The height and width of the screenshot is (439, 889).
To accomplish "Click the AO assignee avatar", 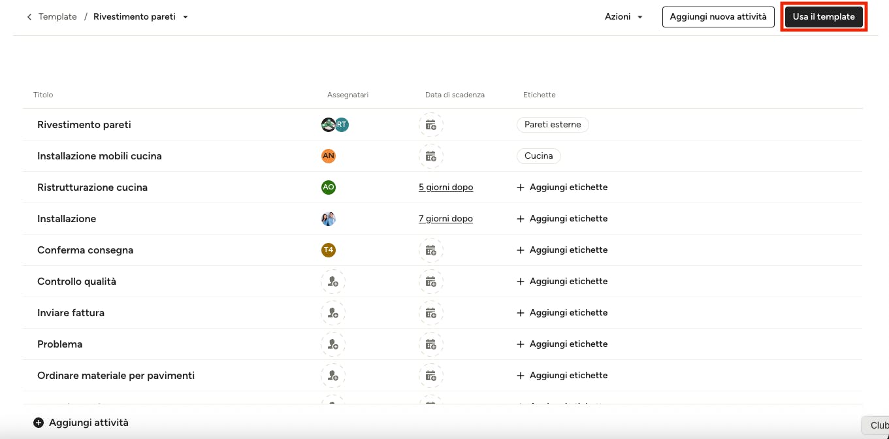I will click(329, 187).
